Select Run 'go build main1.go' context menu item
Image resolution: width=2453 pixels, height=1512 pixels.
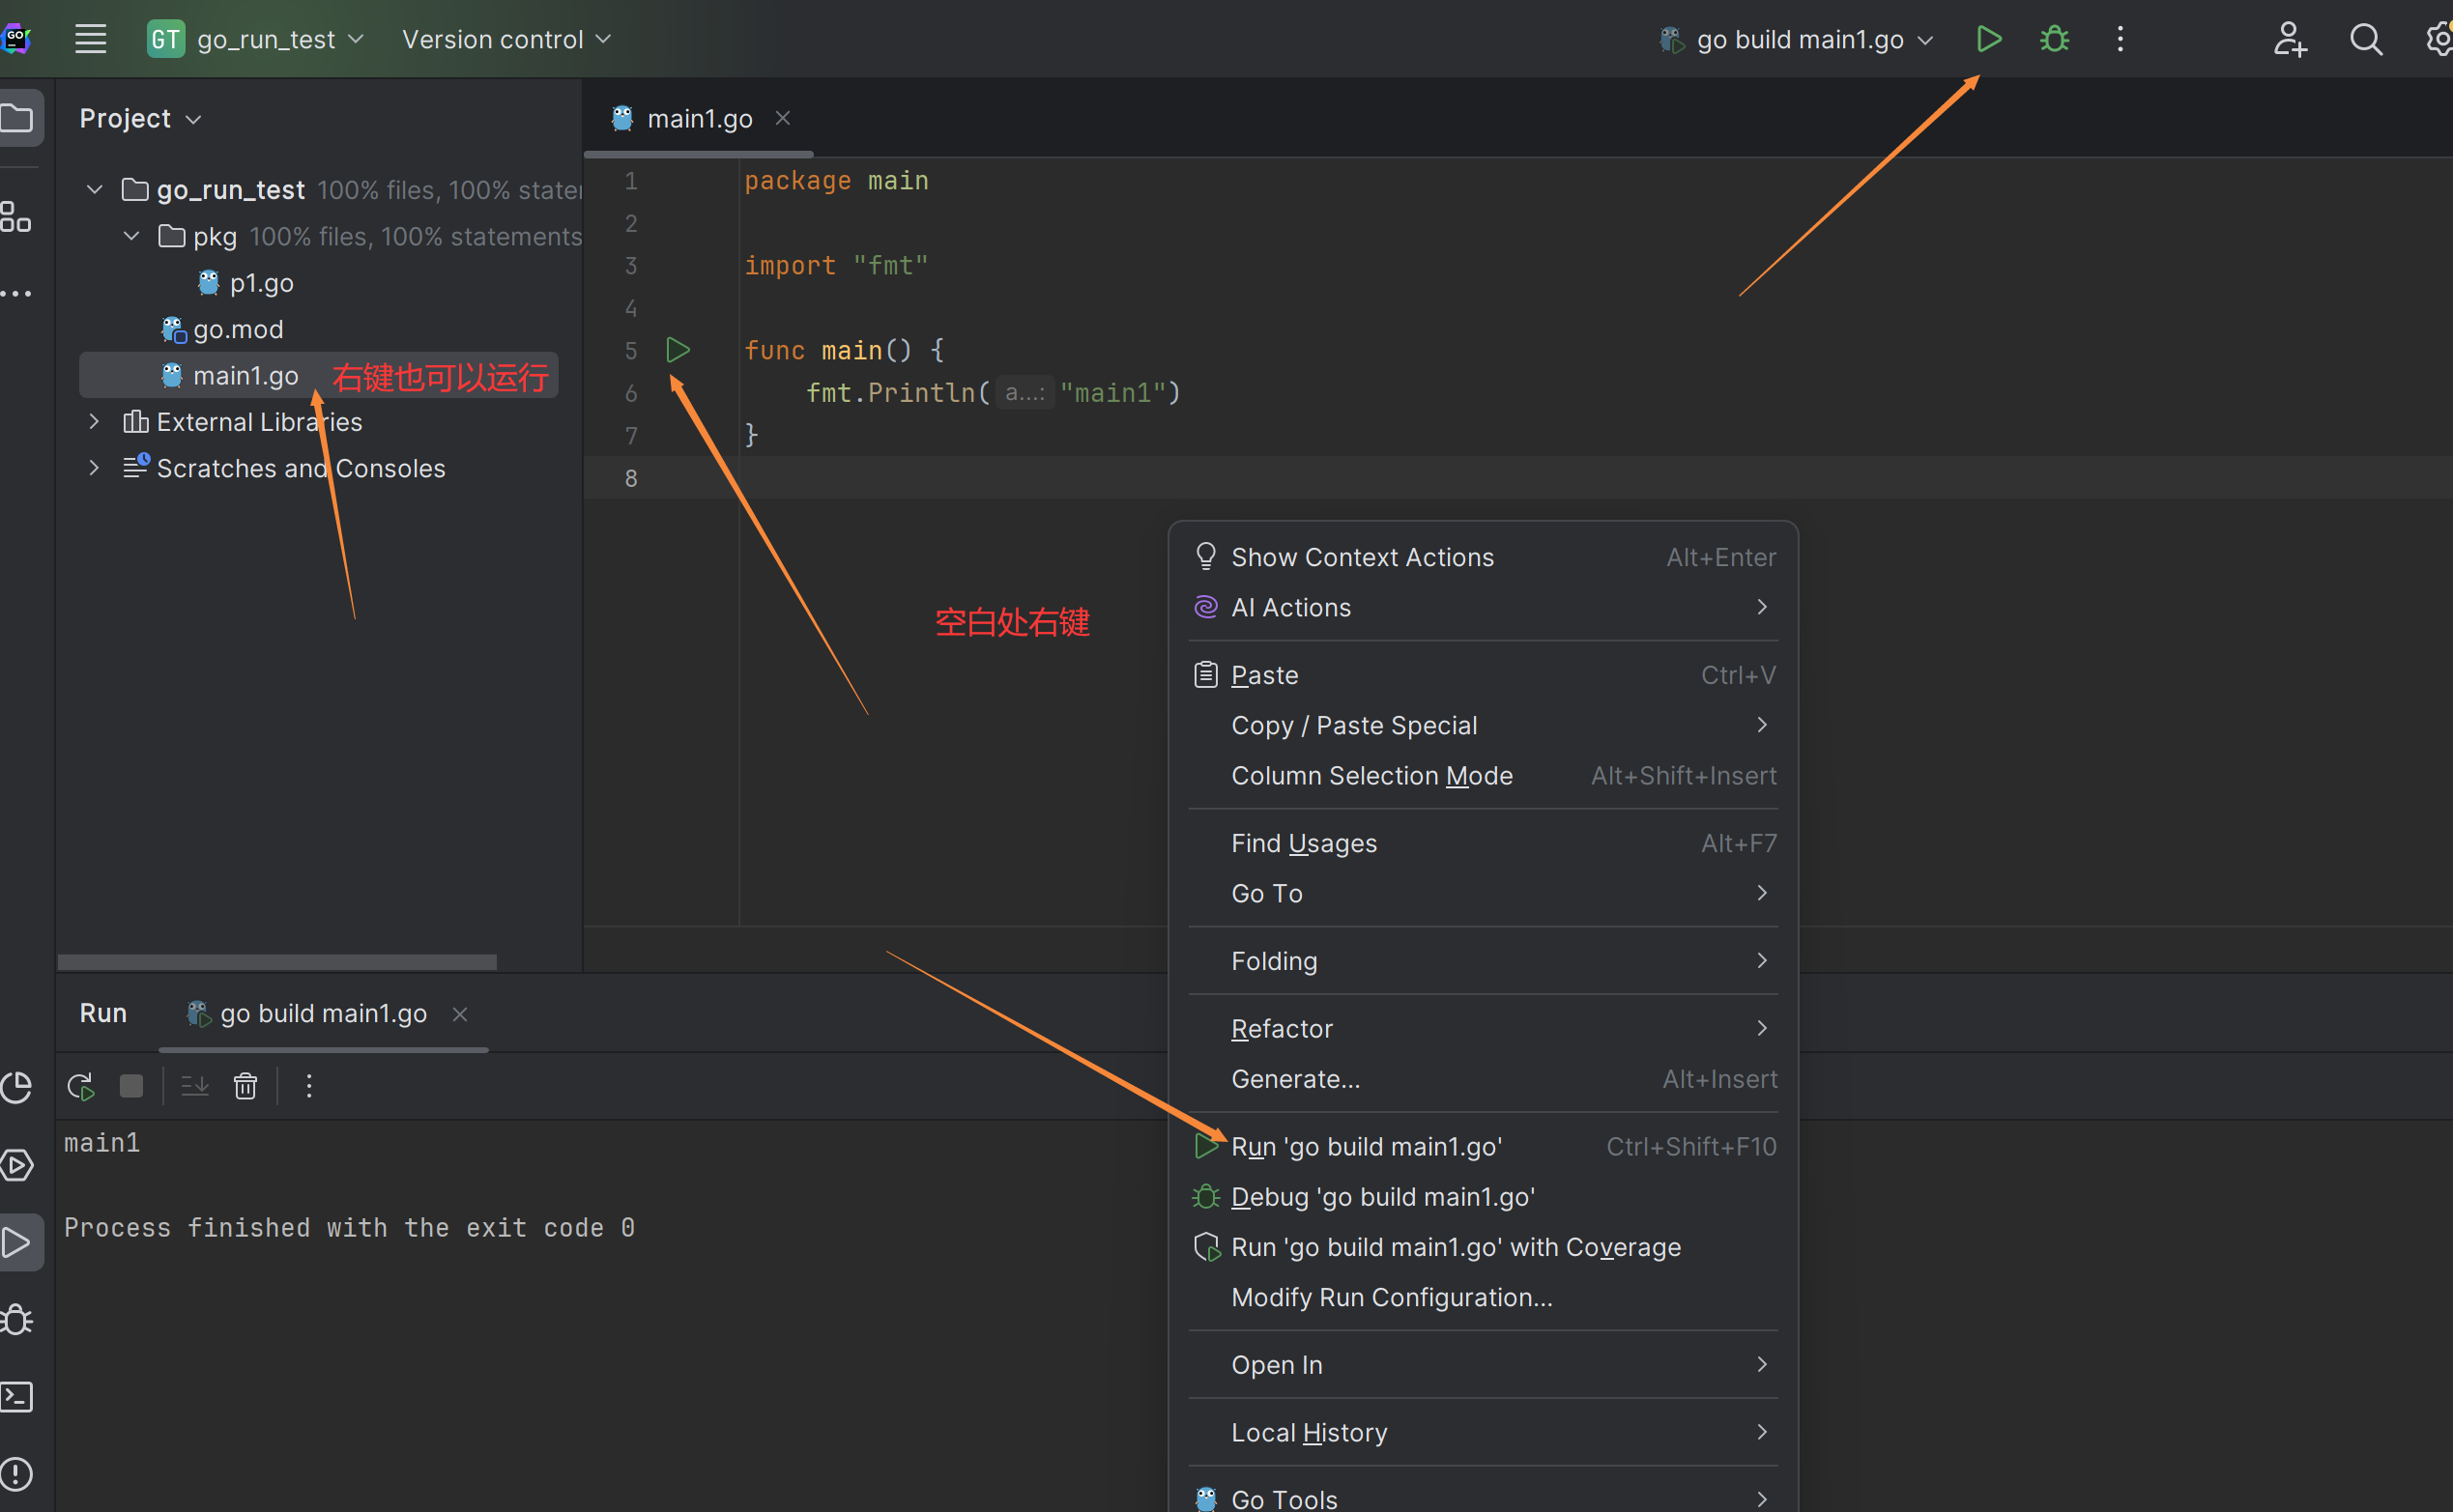1366,1147
